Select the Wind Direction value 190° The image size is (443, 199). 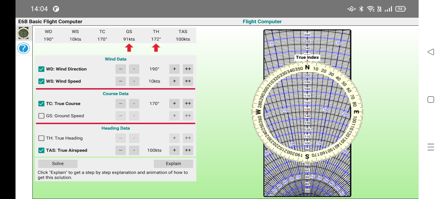(154, 69)
